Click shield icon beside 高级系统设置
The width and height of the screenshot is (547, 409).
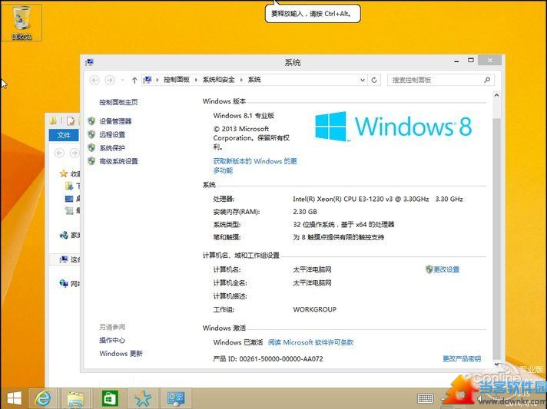click(x=91, y=161)
